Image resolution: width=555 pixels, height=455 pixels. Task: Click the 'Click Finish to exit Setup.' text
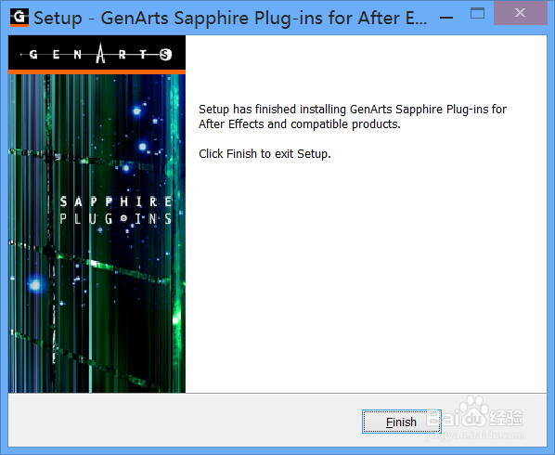point(265,154)
